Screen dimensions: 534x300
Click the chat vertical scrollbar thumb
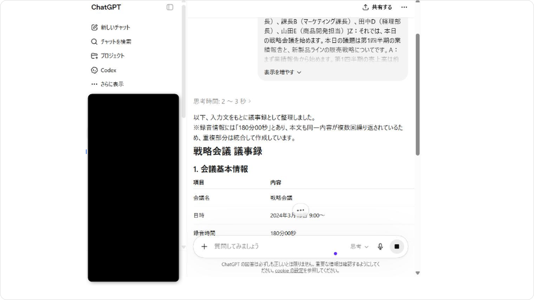pos(418,95)
